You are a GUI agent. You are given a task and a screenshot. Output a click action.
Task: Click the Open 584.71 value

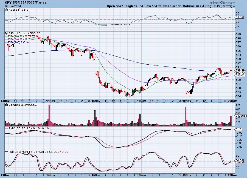[x=116, y=6]
